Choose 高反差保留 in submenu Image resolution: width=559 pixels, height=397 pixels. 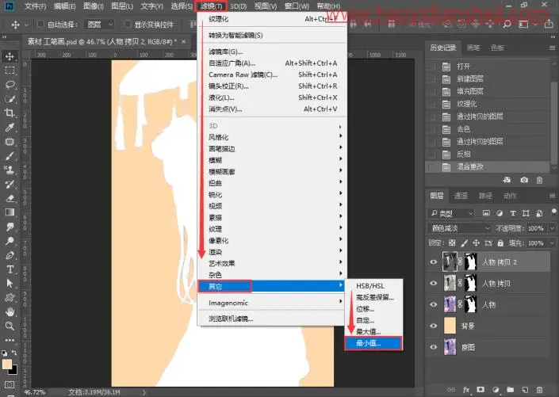(373, 297)
